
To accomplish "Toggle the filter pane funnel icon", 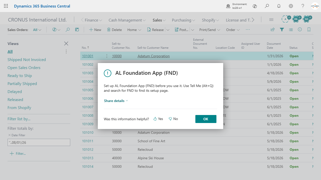I will click(x=282, y=29).
